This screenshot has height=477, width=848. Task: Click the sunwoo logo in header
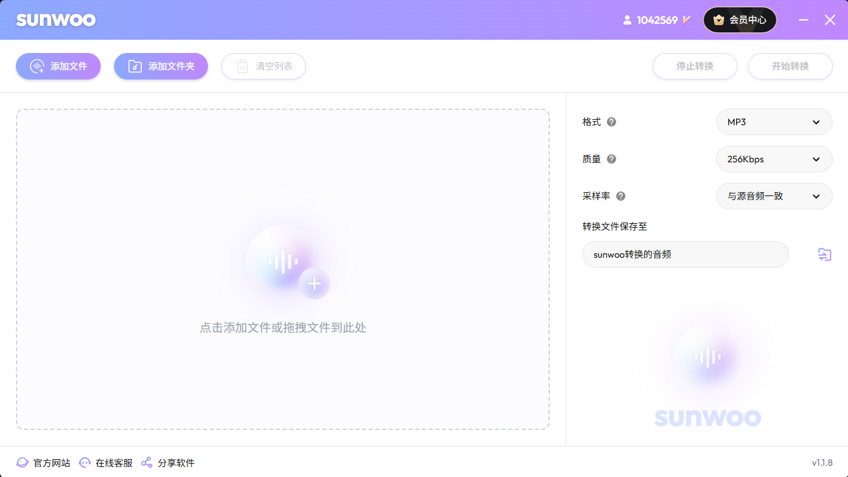(56, 20)
